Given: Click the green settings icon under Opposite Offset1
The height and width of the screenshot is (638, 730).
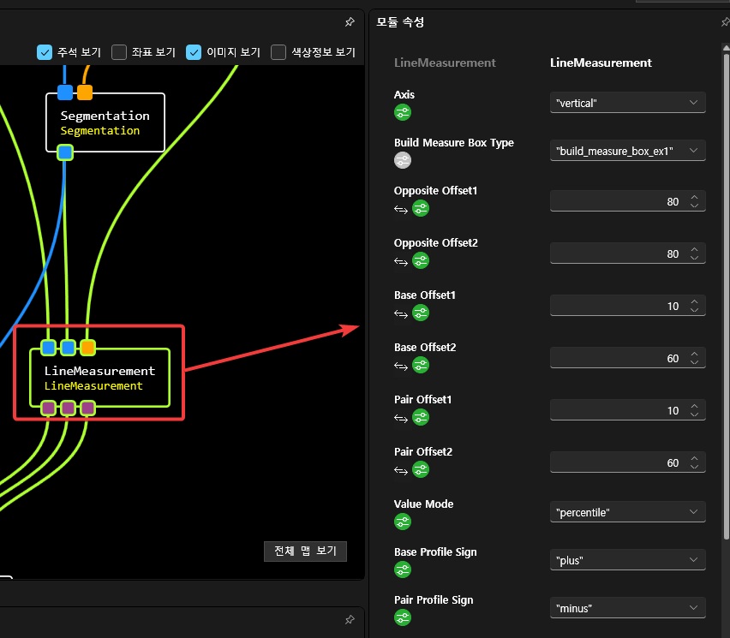Looking at the screenshot, I should [x=421, y=208].
